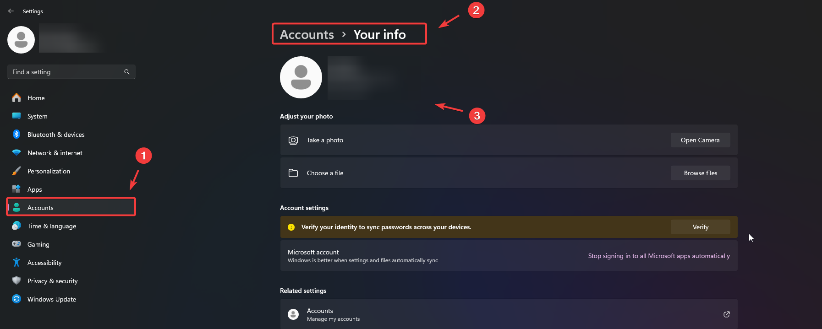
Task: Click the Accessibility sidebar icon
Action: tap(16, 263)
